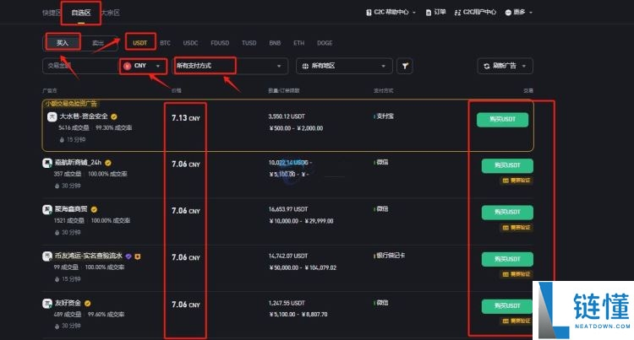This screenshot has height=340, width=634.
Task: Expand the 更多 menu arrow
Action: coord(531,13)
